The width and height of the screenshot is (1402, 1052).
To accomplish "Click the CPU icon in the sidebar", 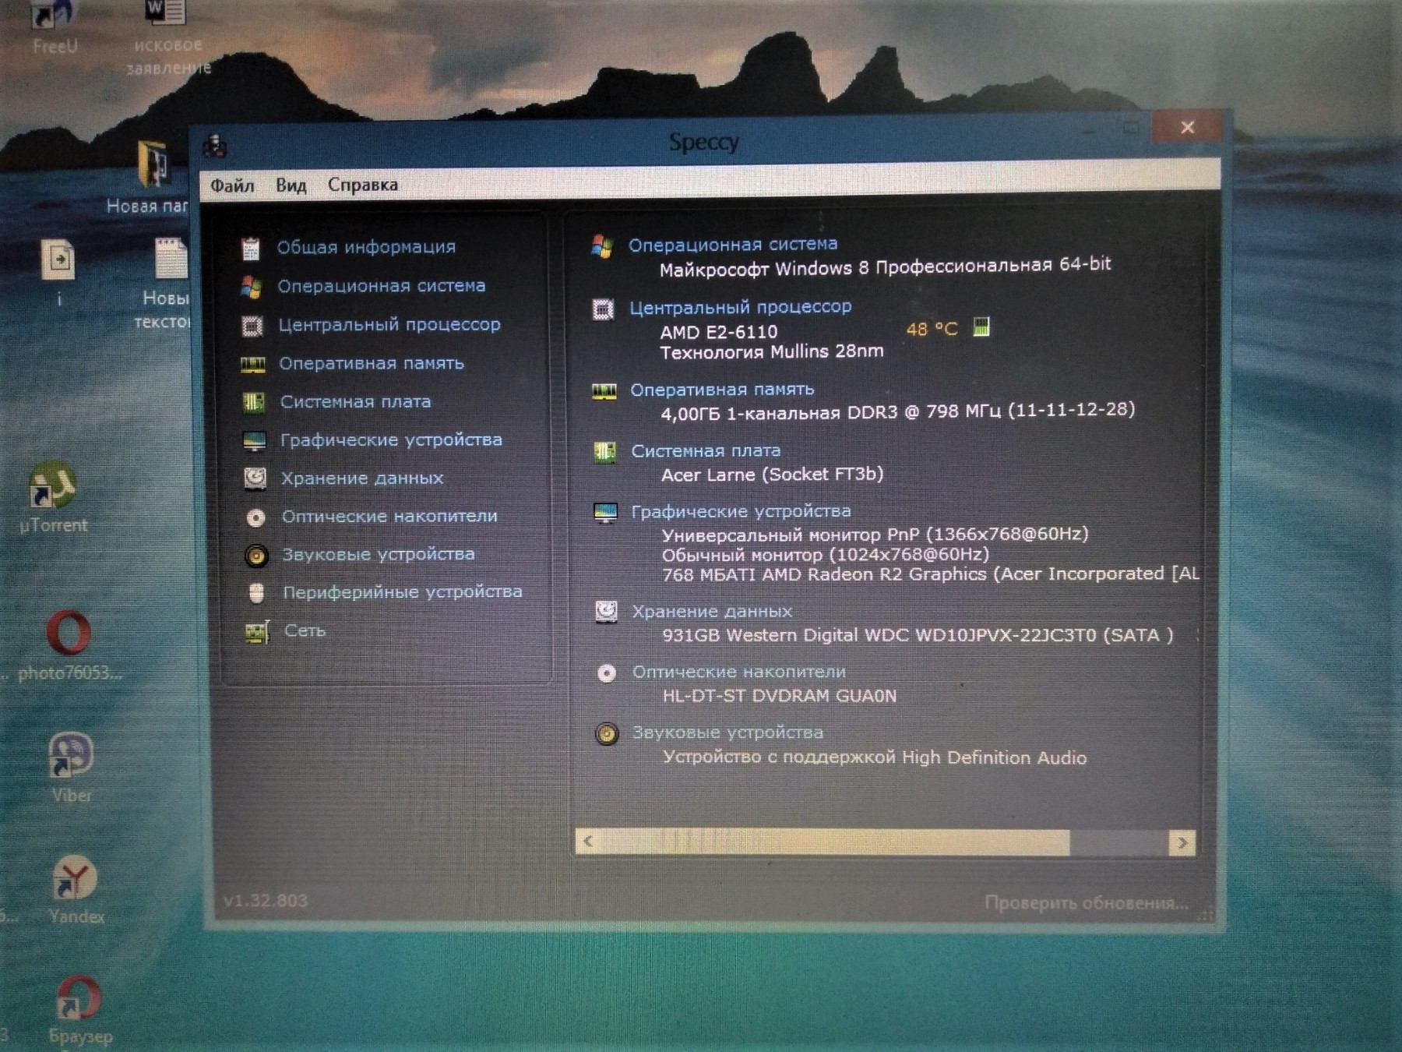I will [252, 326].
